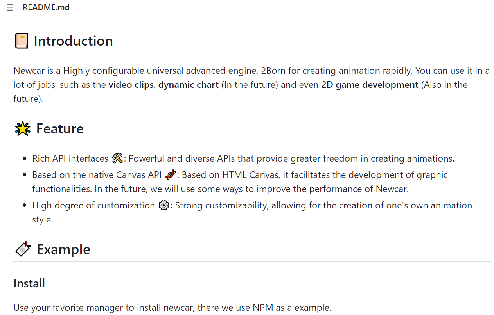Click the Newcar is a Highly configurable paragraph
Image resolution: width=494 pixels, height=315 pixels.
click(x=252, y=85)
